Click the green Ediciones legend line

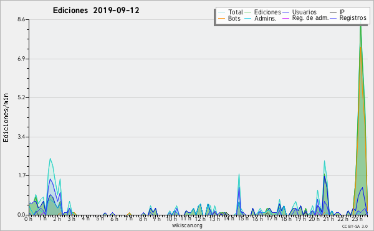[248, 12]
